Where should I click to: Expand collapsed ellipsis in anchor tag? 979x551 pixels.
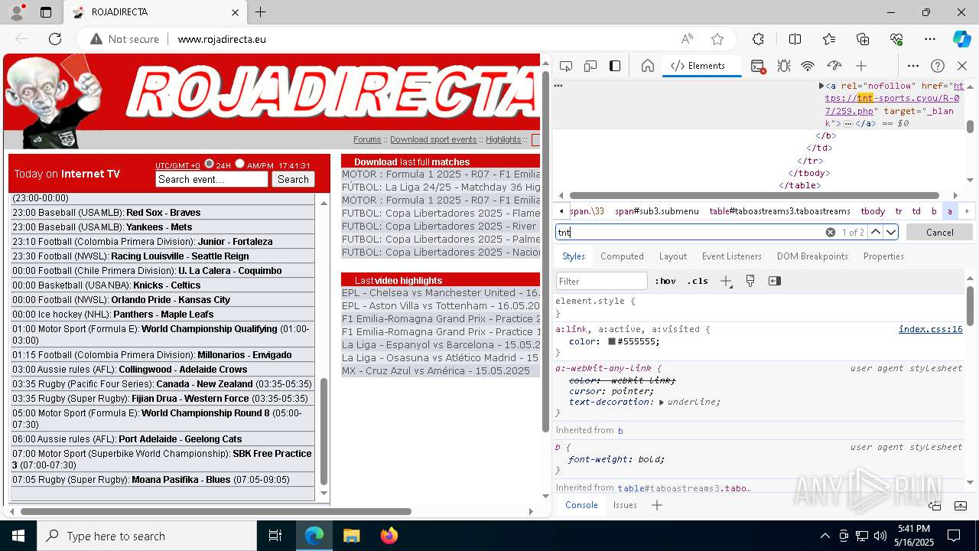(848, 123)
